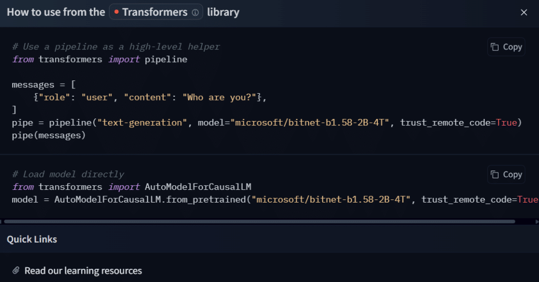Click the "messages = [" code line
Screen dimensions: 539x282
(x=44, y=85)
